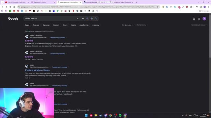
Task: Open the Google account avatar on results page
Action: pos(204,19)
